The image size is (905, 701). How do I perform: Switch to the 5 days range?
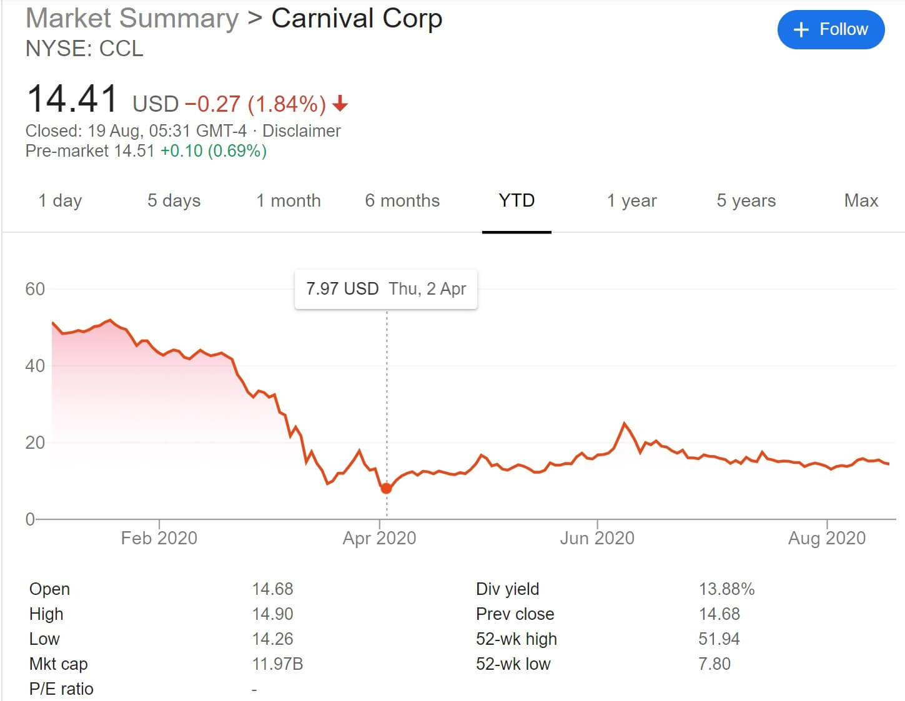[x=174, y=200]
